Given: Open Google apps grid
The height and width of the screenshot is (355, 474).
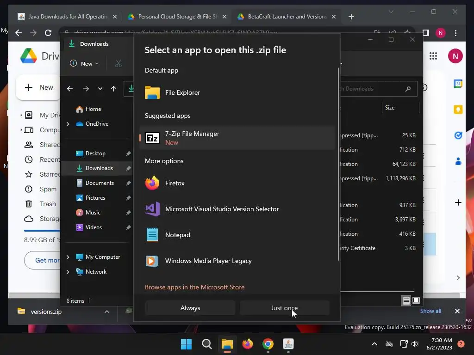Looking at the screenshot, I should pyautogui.click(x=433, y=56).
